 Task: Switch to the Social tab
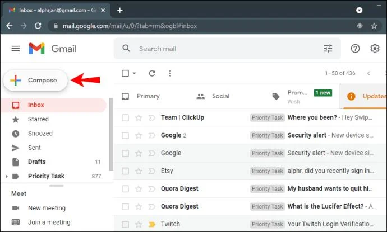click(x=213, y=96)
